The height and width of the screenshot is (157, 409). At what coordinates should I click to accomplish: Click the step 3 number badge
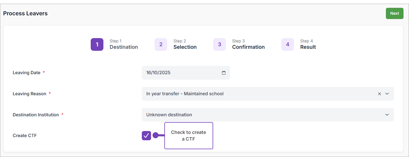click(220, 44)
